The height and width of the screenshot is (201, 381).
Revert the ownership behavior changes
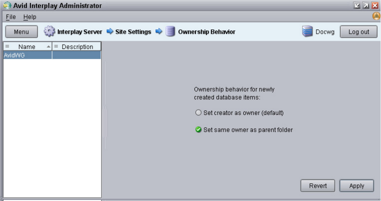(x=317, y=186)
